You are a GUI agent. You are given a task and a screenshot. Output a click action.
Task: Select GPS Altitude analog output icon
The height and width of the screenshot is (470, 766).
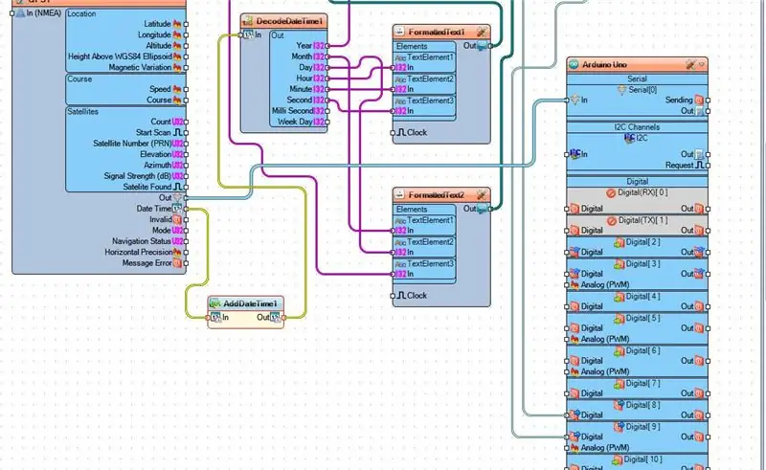coord(177,45)
